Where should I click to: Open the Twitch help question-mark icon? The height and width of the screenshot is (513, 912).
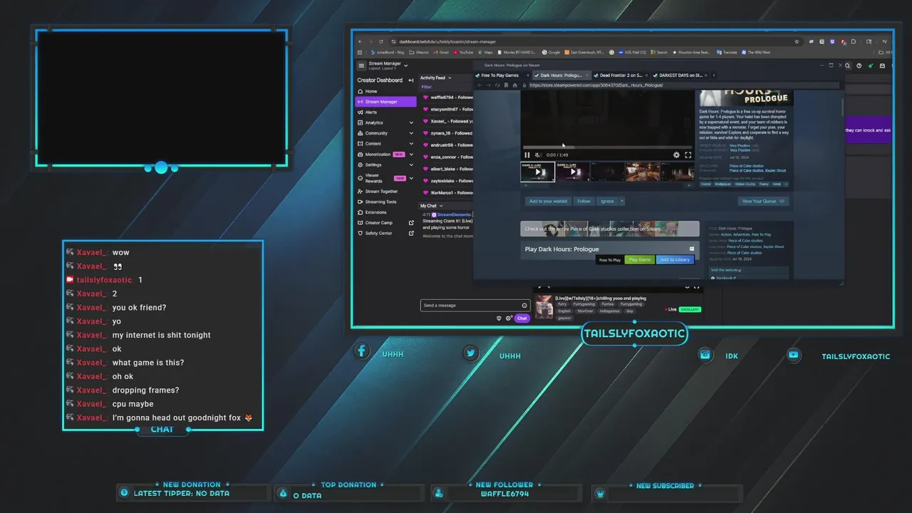(859, 66)
